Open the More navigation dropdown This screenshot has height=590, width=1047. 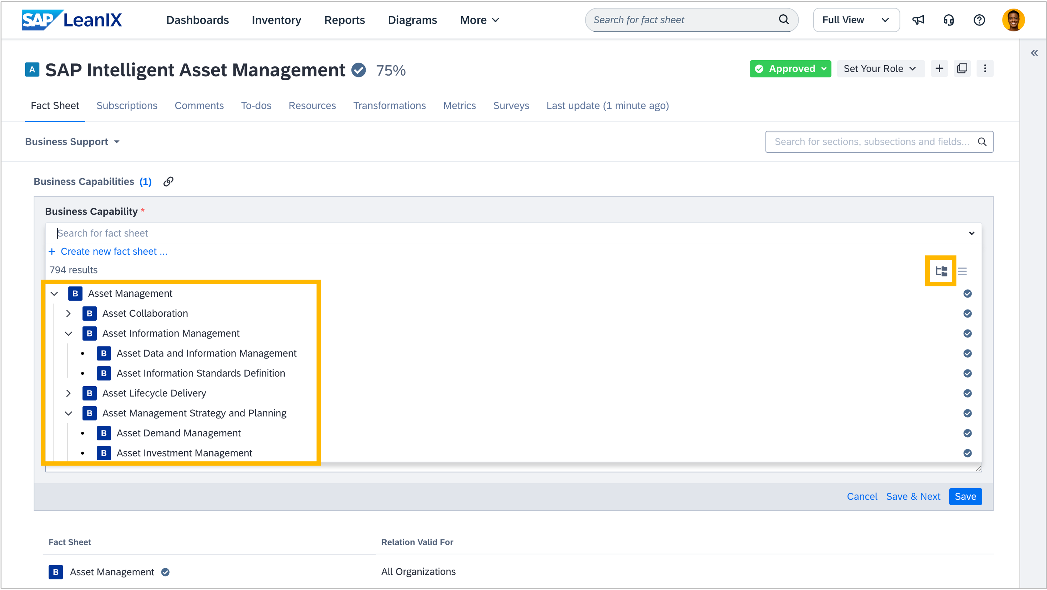[479, 20]
